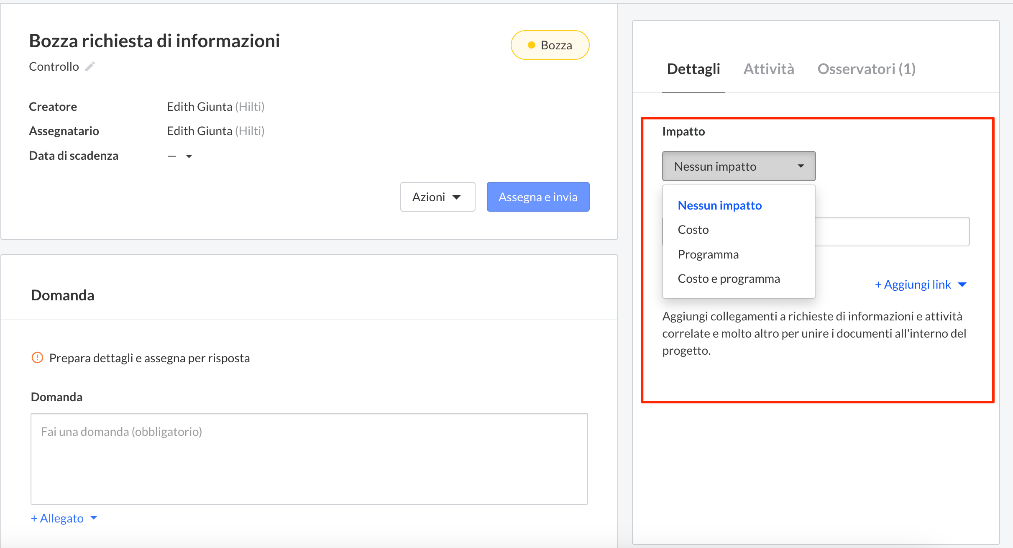Click the creator name Edith Giunta (Hilti)
Screen dimensions: 1013x548
(x=215, y=107)
